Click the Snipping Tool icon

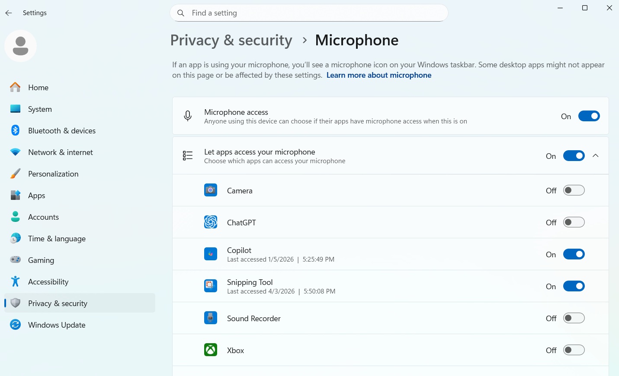click(211, 286)
